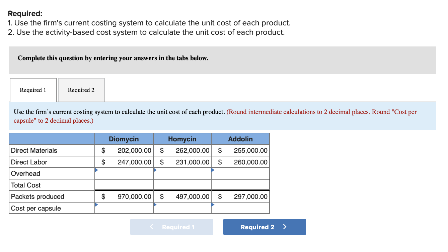Click the red rounding instruction text
This screenshot has width=448, height=252.
click(215, 116)
